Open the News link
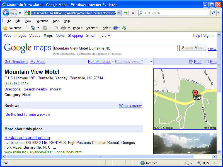The height and width of the screenshot is (167, 223). [x=60, y=36]
